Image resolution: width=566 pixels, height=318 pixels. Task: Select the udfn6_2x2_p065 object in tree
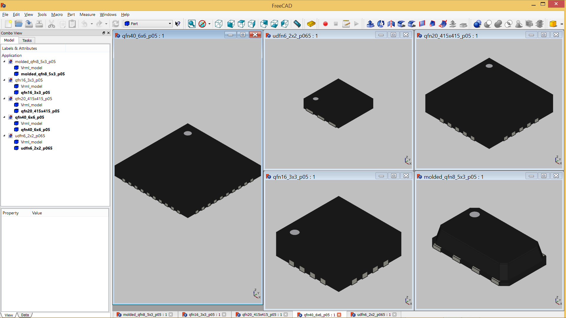tap(37, 148)
